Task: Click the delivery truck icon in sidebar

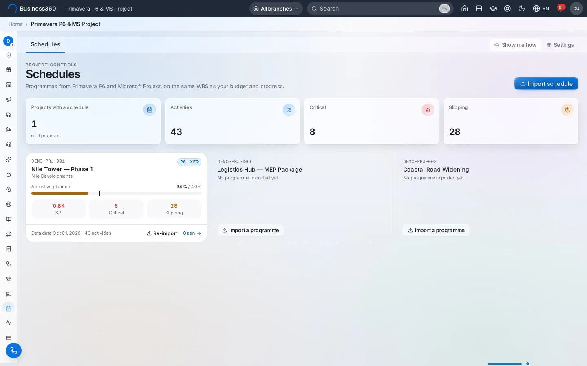Action: (9, 115)
